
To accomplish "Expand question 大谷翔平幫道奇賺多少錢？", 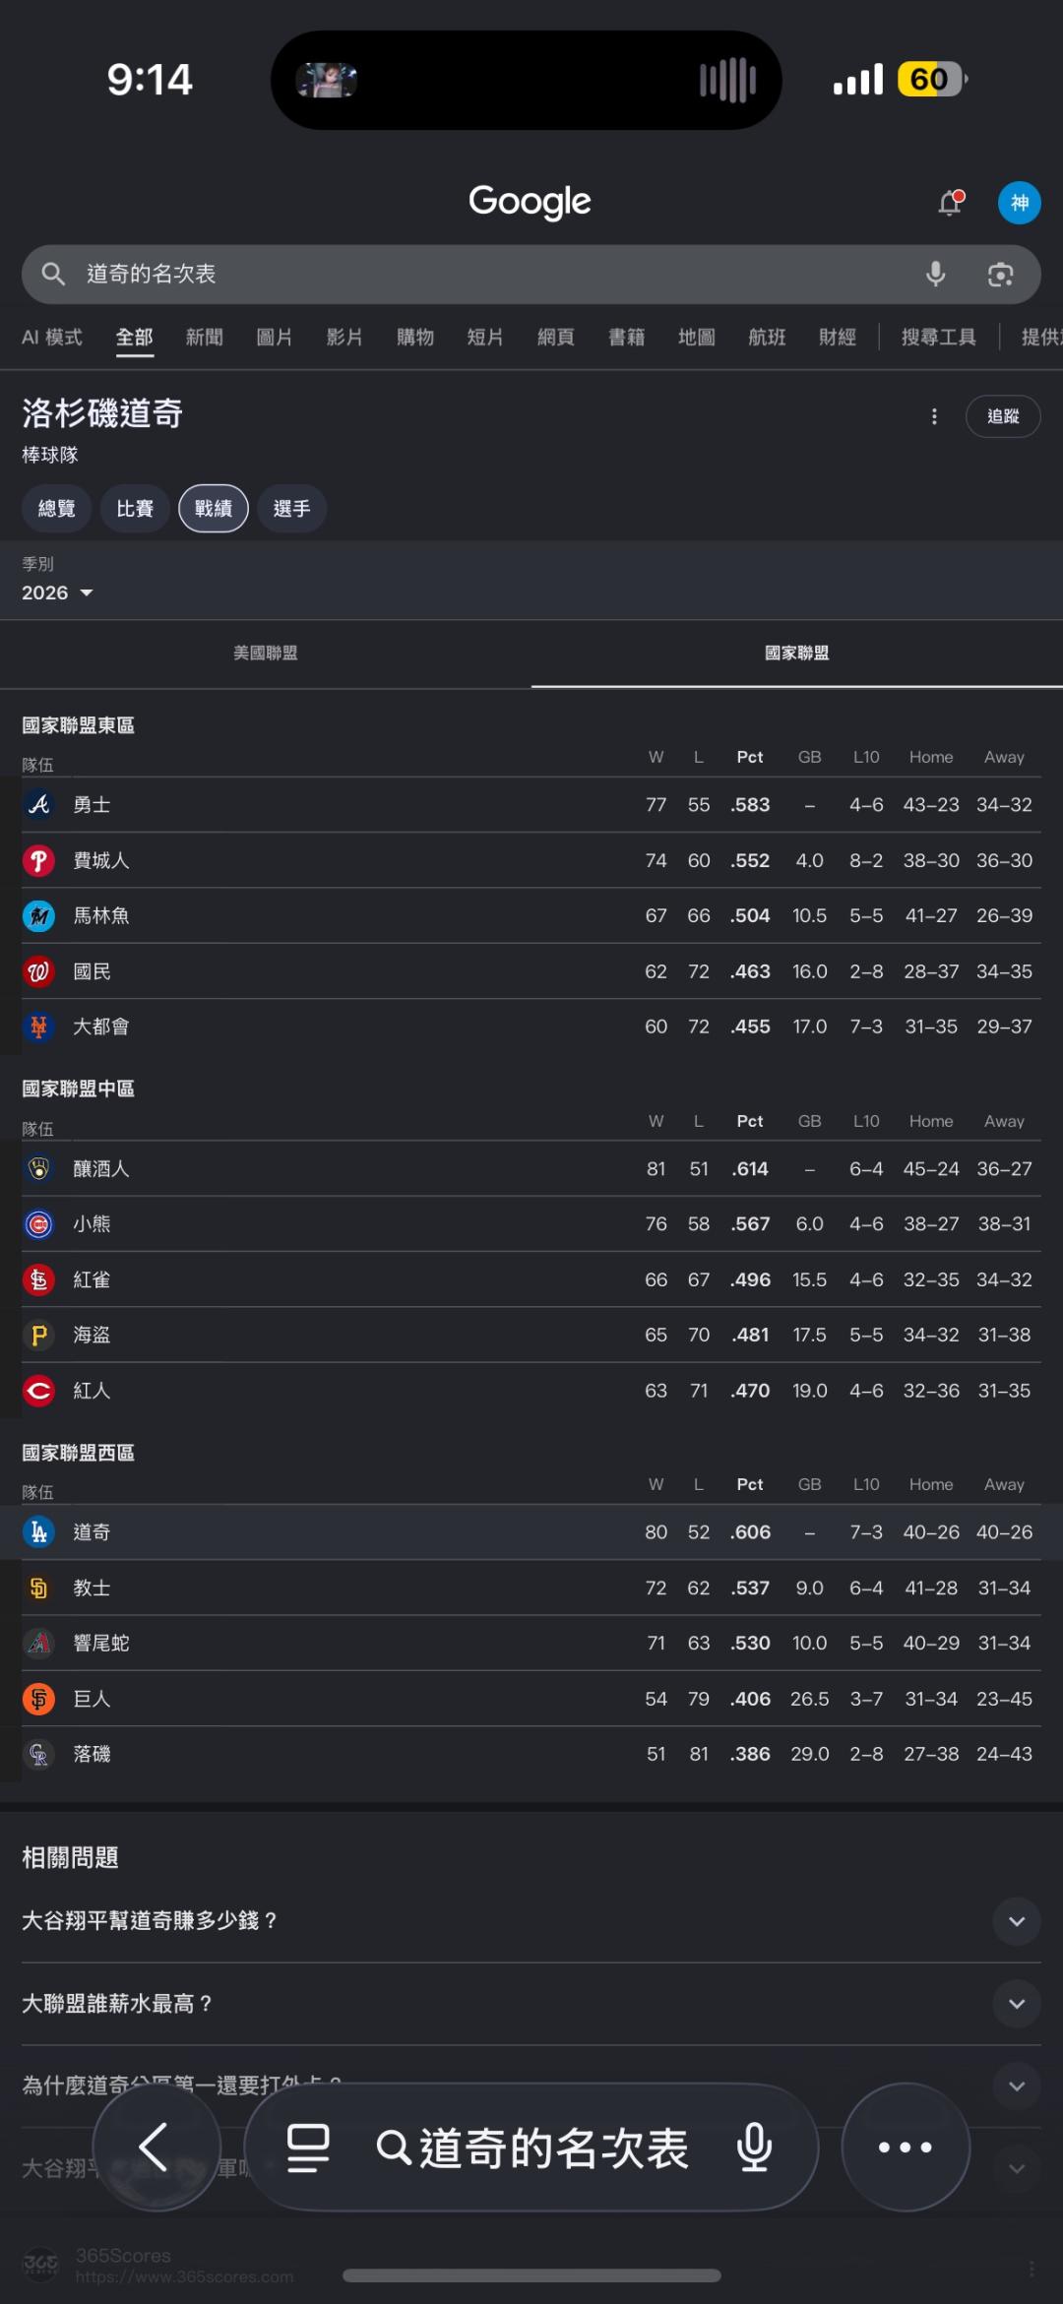I will click(x=531, y=1920).
